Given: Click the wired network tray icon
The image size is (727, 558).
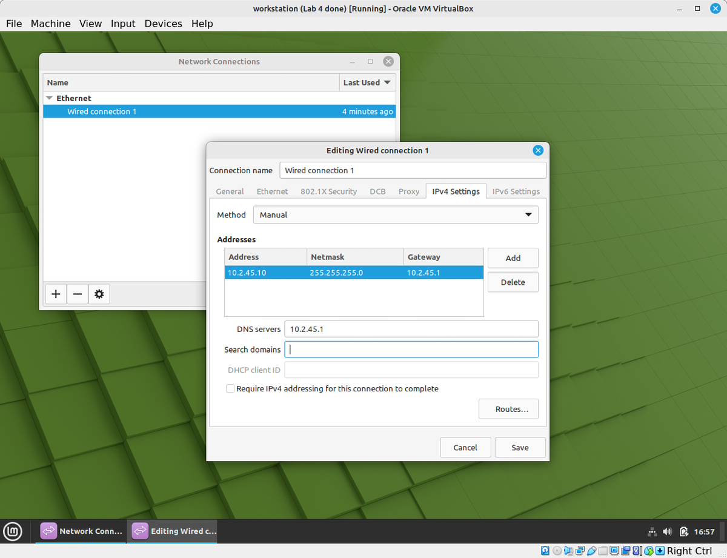Looking at the screenshot, I should (x=652, y=532).
